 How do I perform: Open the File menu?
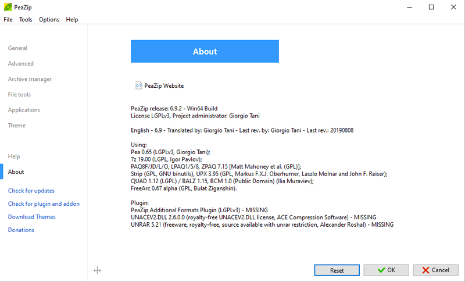8,19
